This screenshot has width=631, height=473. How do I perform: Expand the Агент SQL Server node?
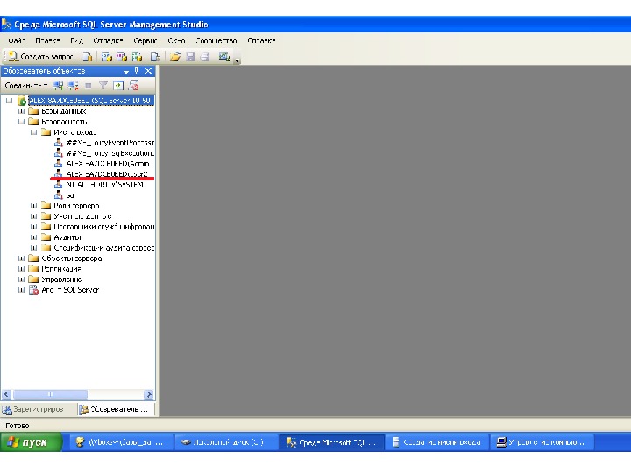pos(21,290)
